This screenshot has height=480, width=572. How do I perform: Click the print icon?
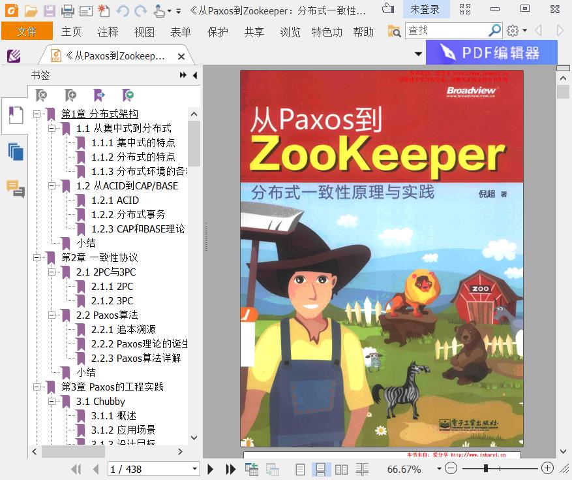click(x=67, y=11)
